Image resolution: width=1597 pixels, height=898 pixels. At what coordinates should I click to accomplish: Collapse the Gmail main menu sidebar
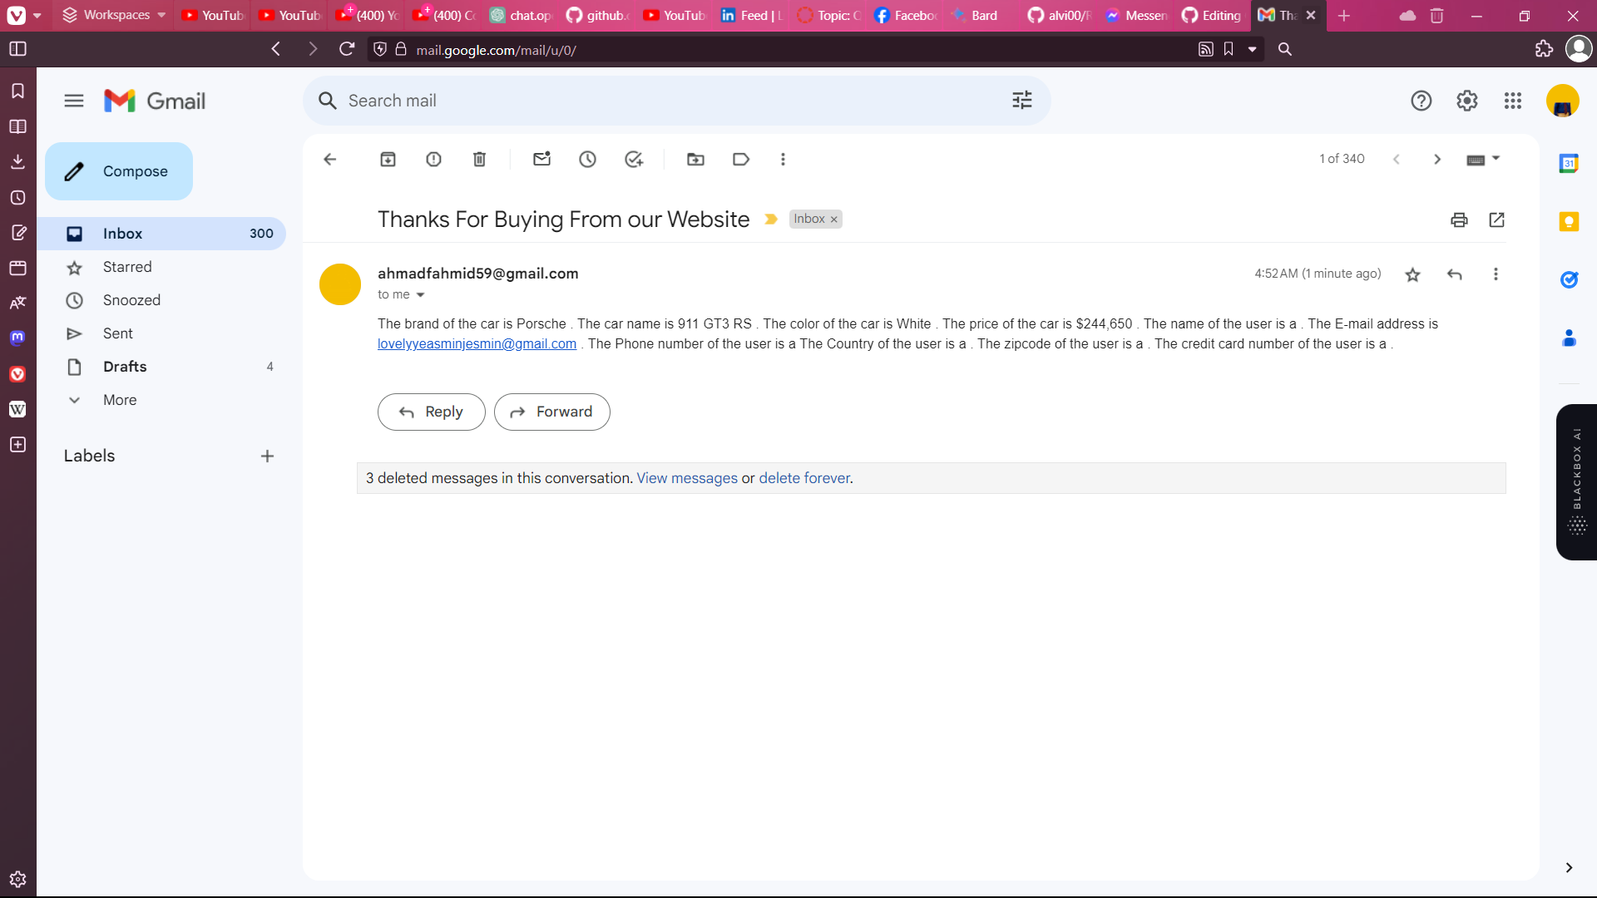click(74, 101)
